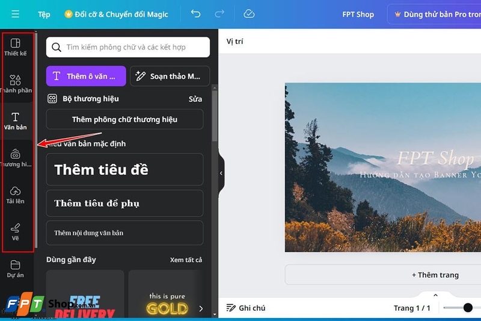The width and height of the screenshot is (481, 321).
Task: Click the Bộ thương hiệu label
Action: (91, 99)
